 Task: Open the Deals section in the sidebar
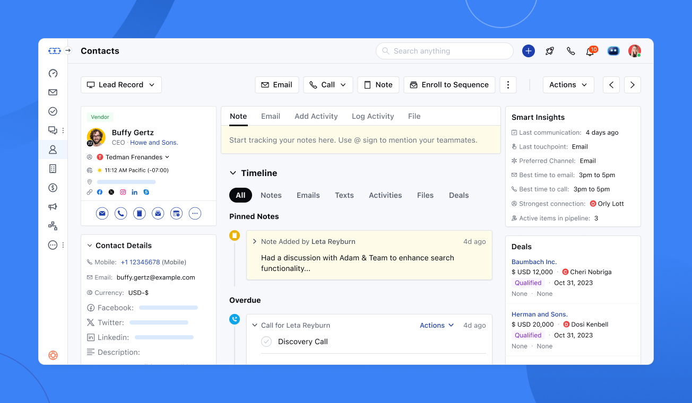click(x=53, y=187)
